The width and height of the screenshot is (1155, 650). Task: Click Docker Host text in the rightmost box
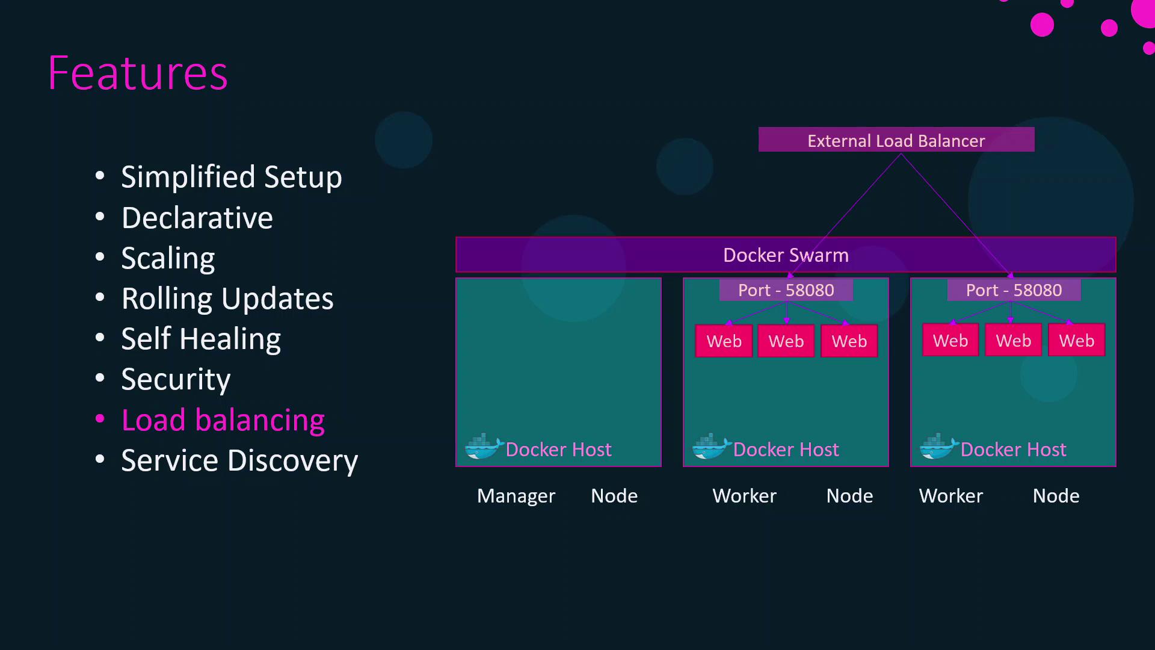1013,450
